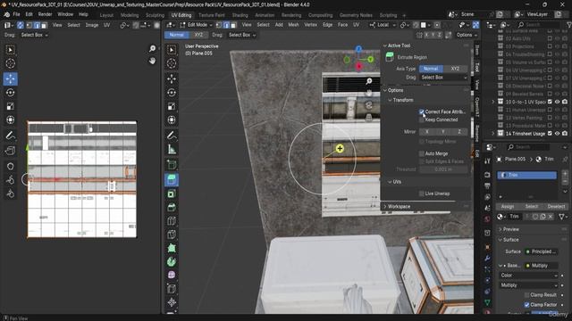
Task: Select the Trim material slot
Action: [x=526, y=175]
